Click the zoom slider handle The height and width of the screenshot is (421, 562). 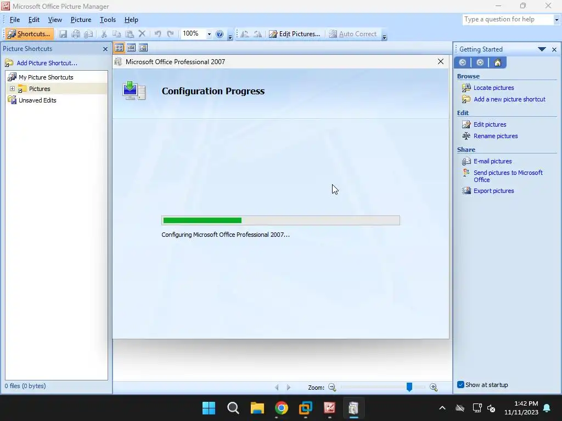click(x=409, y=387)
